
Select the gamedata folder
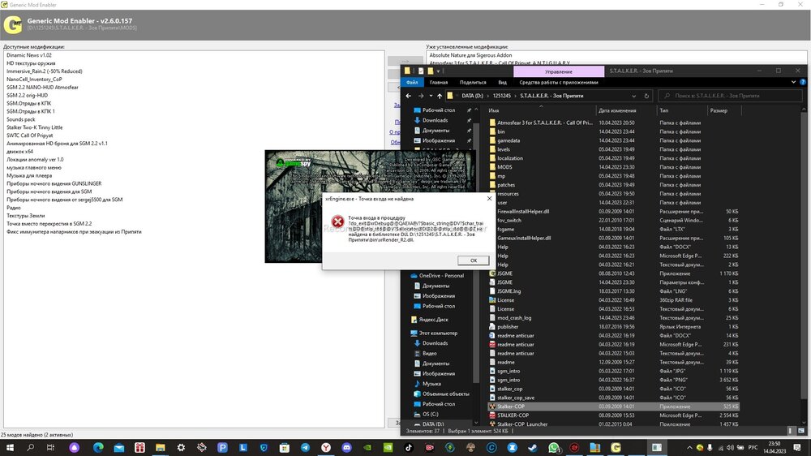508,140
